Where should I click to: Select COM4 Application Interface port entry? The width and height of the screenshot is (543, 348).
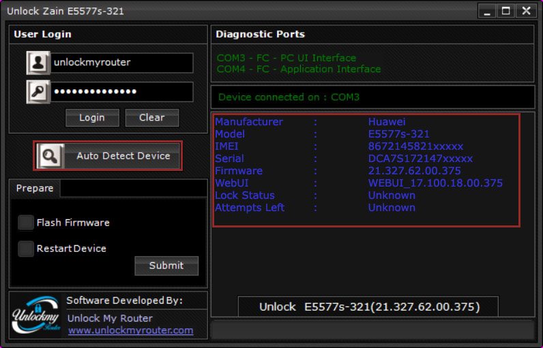pos(299,69)
